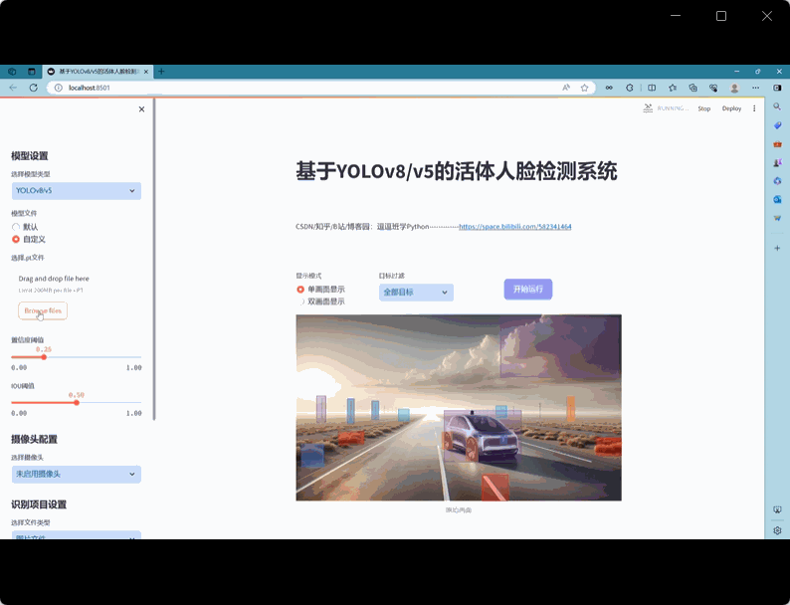Open Edge Settings and more menu
790x605 pixels.
click(x=756, y=88)
